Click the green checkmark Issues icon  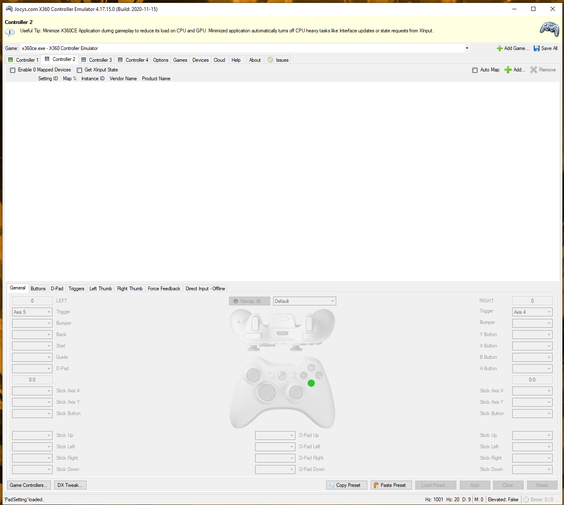[270, 60]
